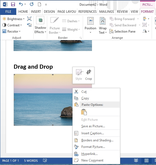Click the proofing errors icon in the status bar
Viewport: 156px width, 165px height.
tap(45, 160)
